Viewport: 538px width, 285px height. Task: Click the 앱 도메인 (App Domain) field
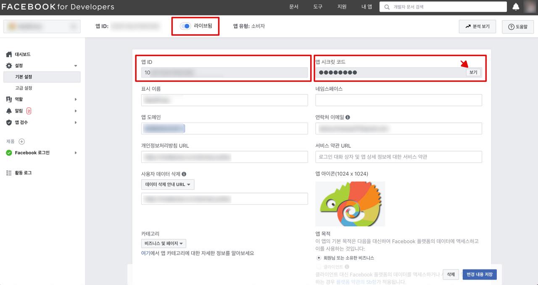click(x=224, y=128)
